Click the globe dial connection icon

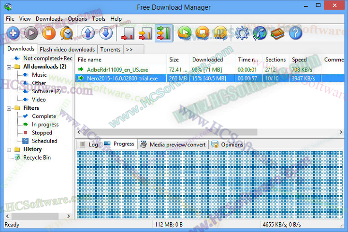click(x=260, y=33)
